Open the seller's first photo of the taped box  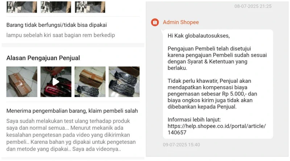(x=22, y=82)
